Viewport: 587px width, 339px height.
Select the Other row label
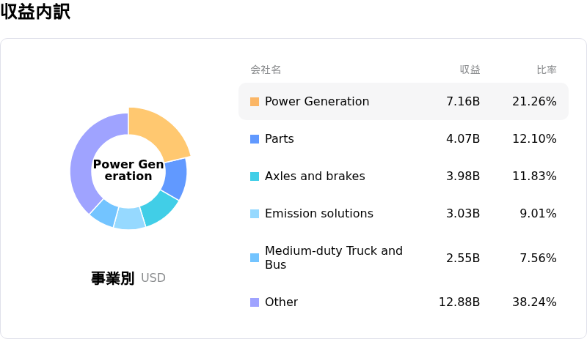tap(281, 302)
